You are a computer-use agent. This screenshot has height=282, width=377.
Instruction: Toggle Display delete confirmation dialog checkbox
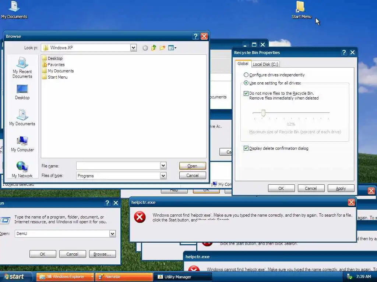246,148
